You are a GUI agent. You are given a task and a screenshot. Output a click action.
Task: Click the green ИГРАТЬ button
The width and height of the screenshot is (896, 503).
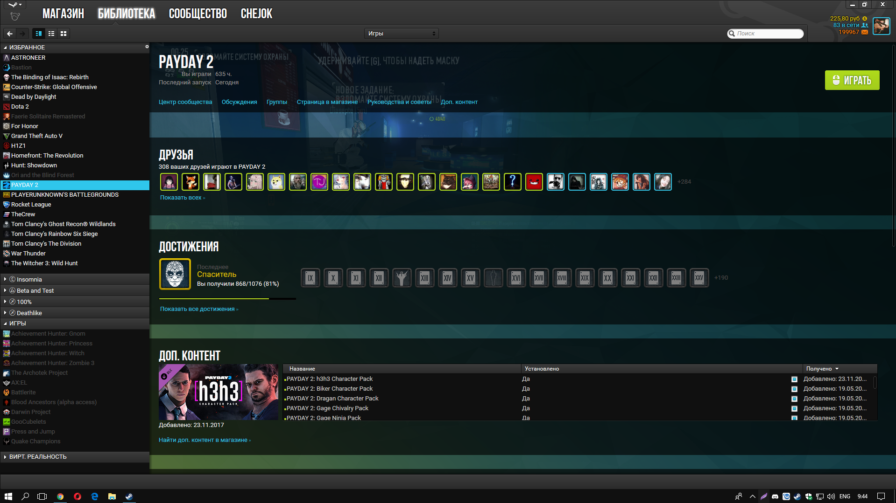point(852,80)
